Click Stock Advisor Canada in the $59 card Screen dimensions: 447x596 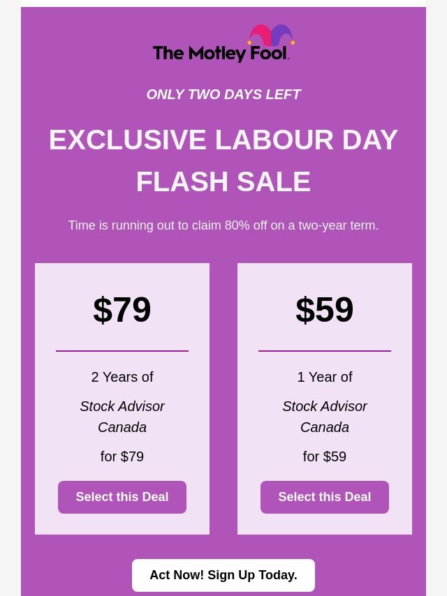(325, 417)
